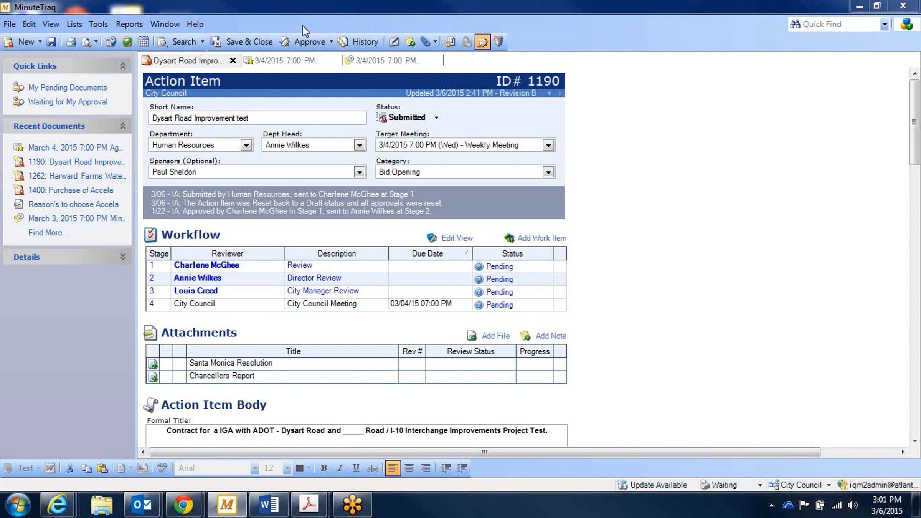Click the Short Name input field
921x518 pixels.
point(257,118)
